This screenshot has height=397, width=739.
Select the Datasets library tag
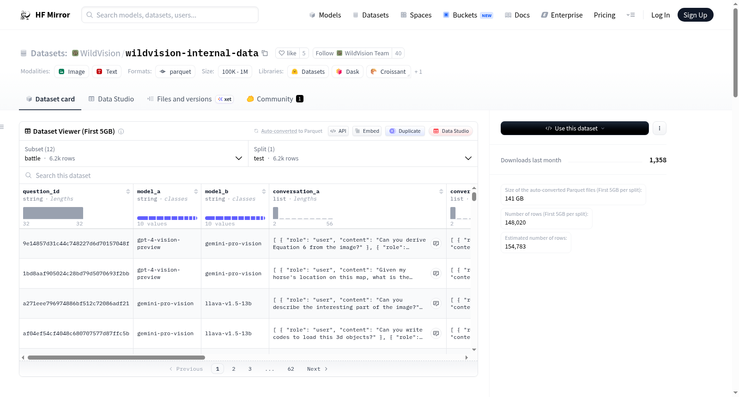(308, 71)
